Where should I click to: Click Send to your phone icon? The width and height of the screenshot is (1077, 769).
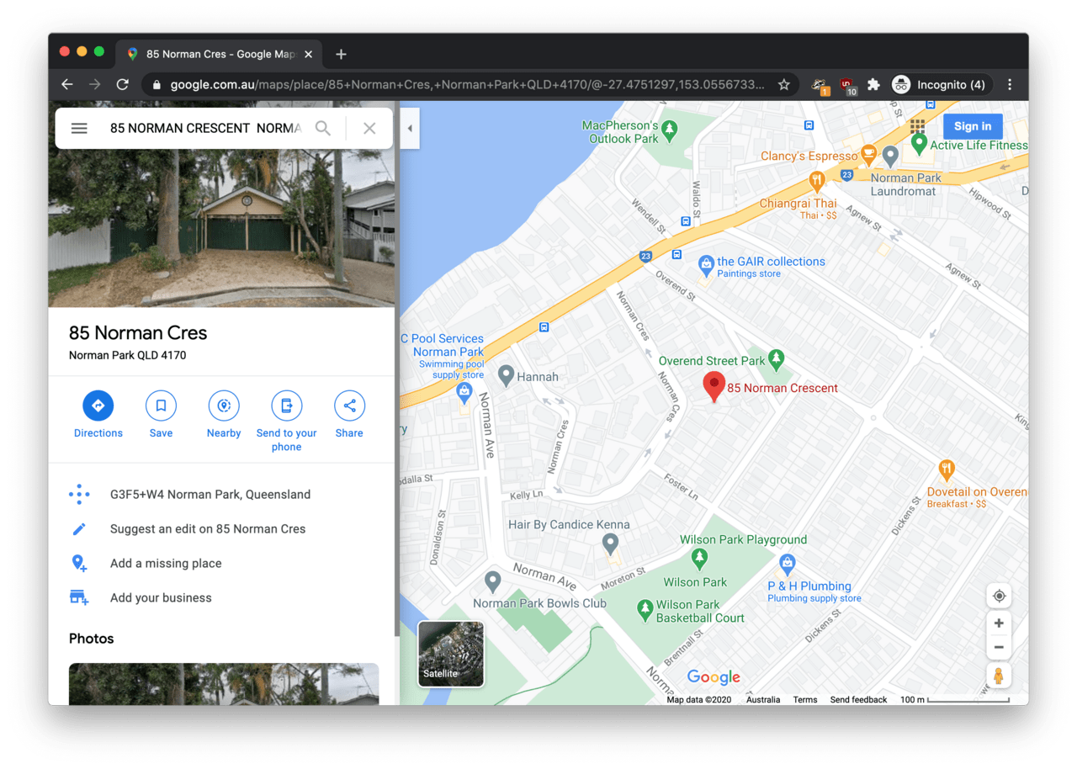click(287, 406)
